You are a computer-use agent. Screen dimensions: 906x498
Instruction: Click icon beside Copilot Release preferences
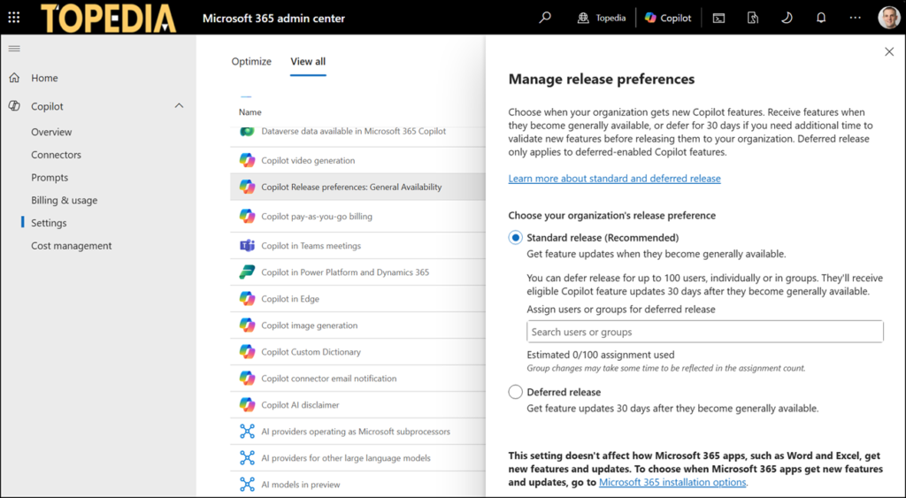(x=248, y=187)
